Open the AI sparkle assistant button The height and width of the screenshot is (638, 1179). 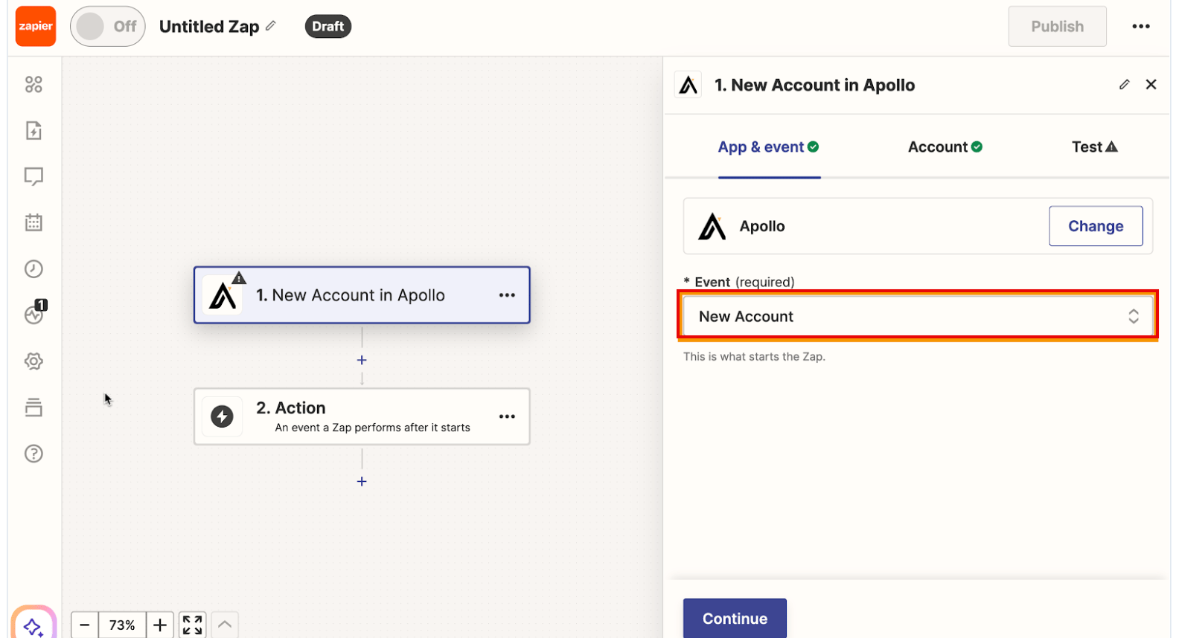coord(33,625)
